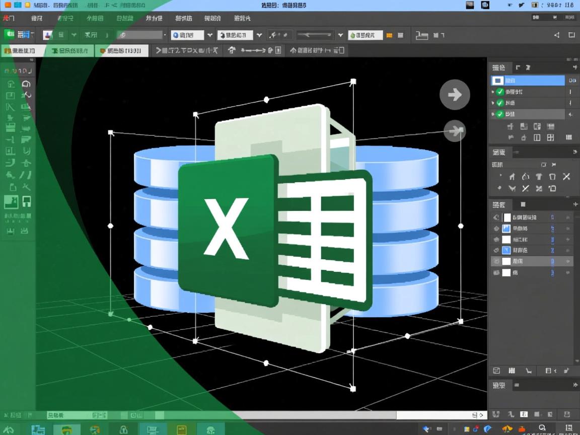The height and width of the screenshot is (435, 580).
Task: Select the crossed-tools X icon in right panel
Action: pos(566,176)
